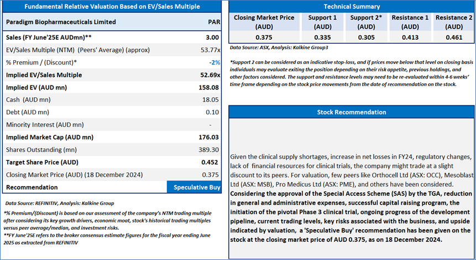
Task: Select the debt value '0.10'
Action: [212, 112]
